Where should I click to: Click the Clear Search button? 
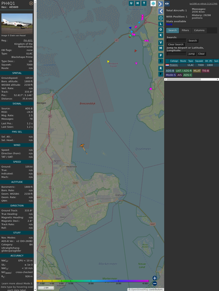point(176,45)
